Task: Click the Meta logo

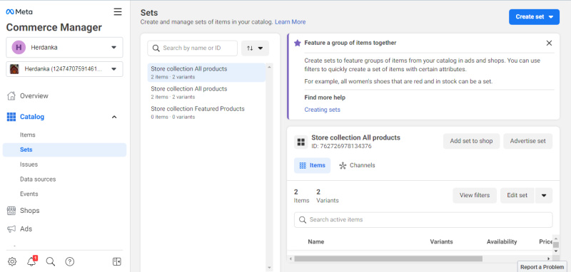Action: pos(19,11)
